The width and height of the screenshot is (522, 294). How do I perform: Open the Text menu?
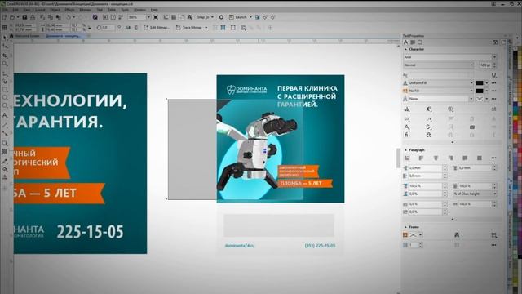pos(100,10)
